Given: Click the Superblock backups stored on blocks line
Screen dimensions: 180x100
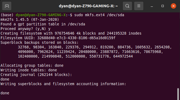Looking at the screenshot, I should pos(40,42).
